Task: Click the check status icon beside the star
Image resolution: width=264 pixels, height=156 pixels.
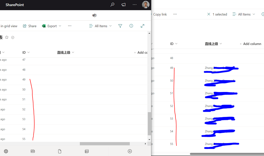Action: 13,37
